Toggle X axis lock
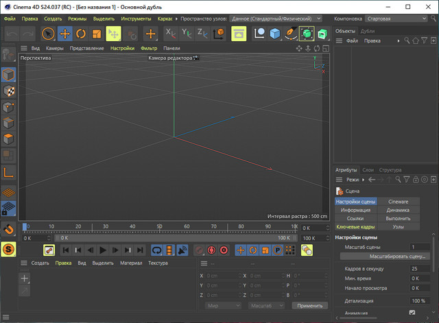 [171, 34]
